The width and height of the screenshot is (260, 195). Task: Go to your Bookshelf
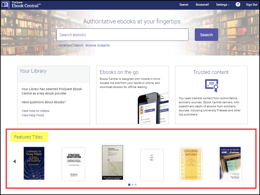click(202, 5)
